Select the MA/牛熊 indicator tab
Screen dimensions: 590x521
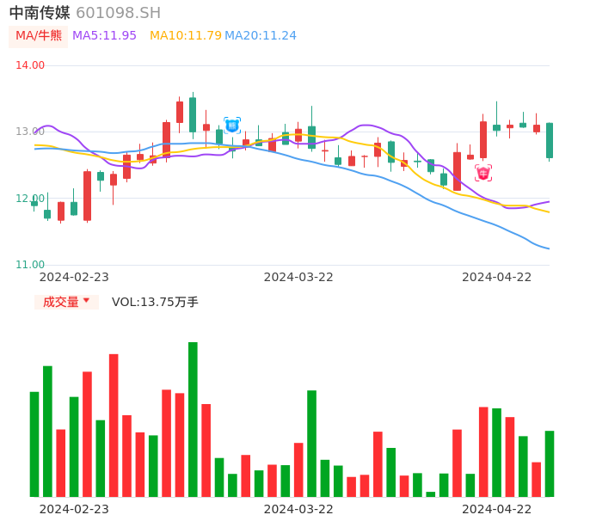coord(39,36)
